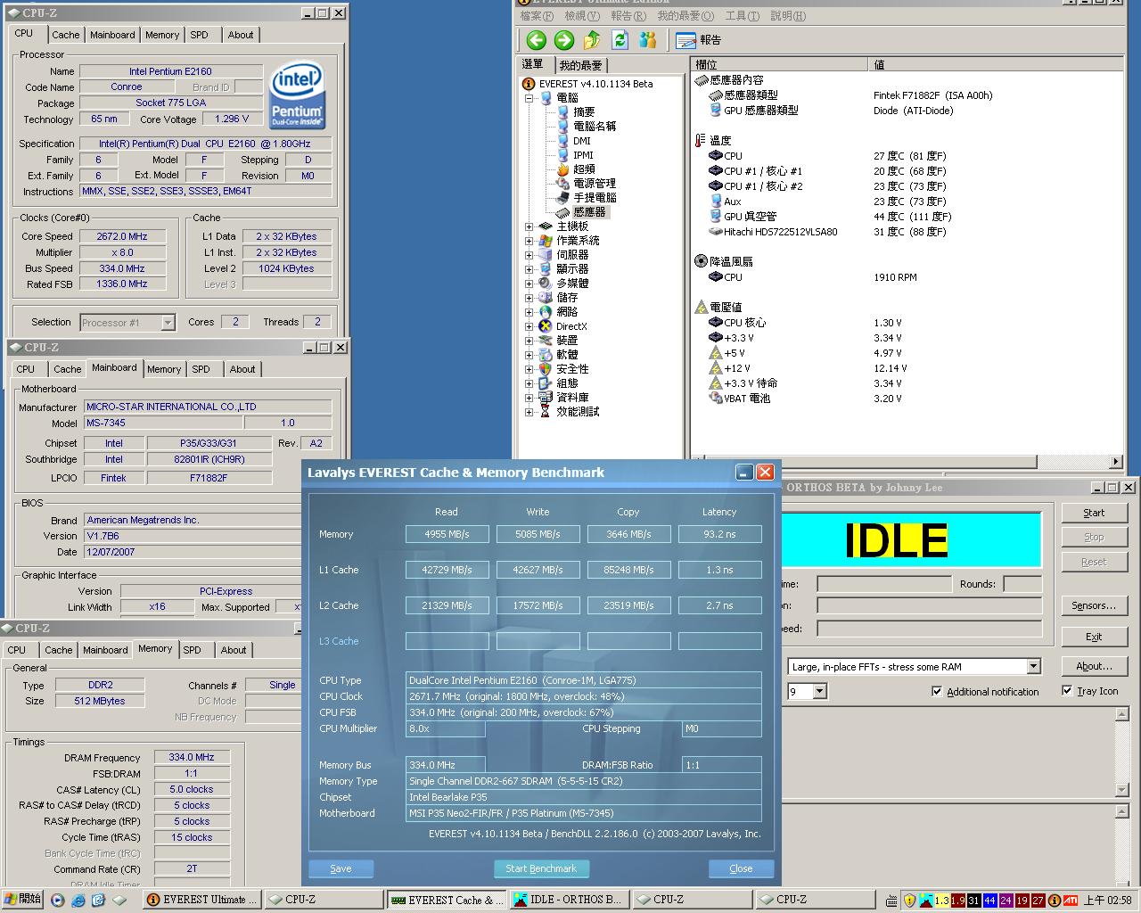Expand the 顯示器 tree node
Image resolution: width=1141 pixels, height=913 pixels.
click(x=529, y=268)
